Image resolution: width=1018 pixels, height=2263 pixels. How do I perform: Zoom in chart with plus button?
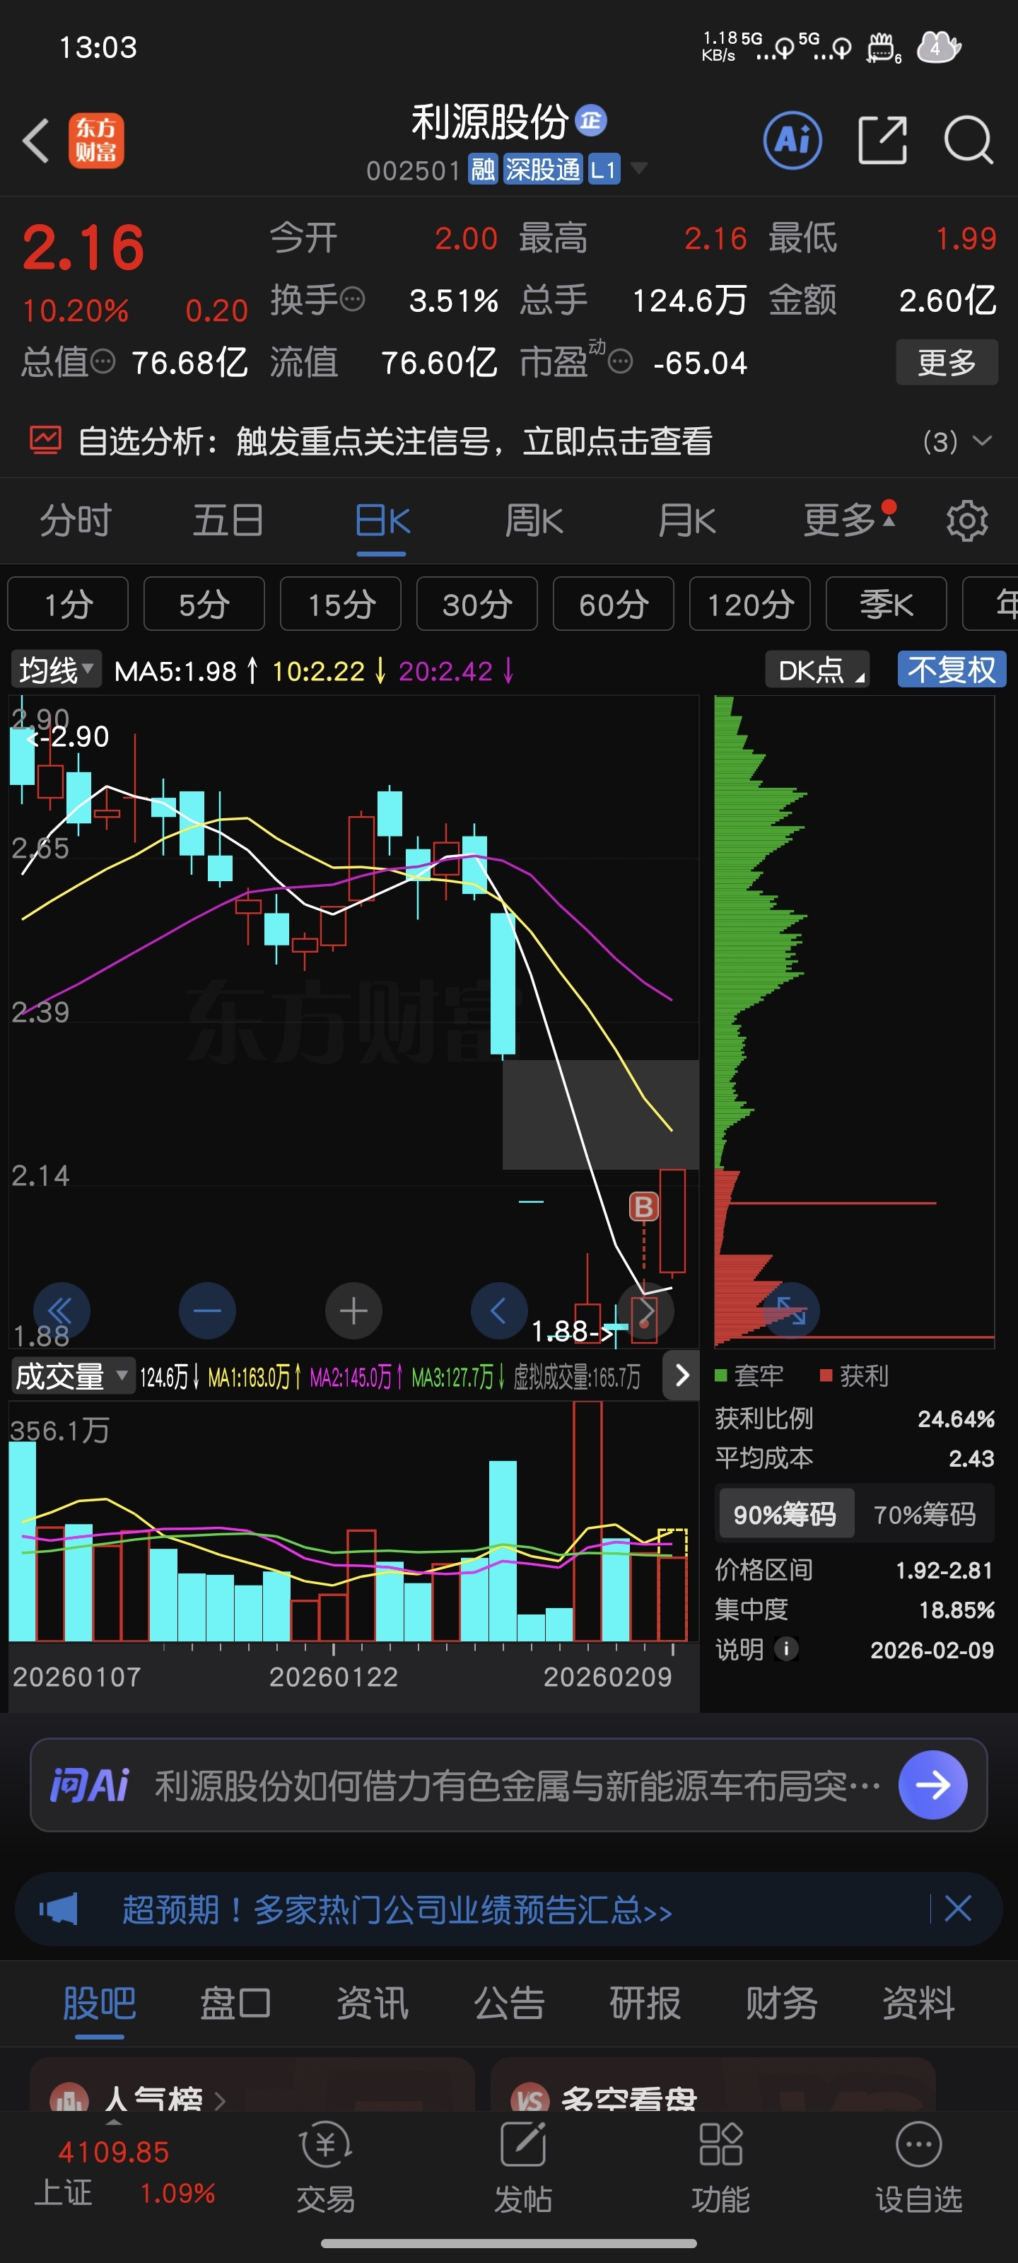click(353, 1312)
